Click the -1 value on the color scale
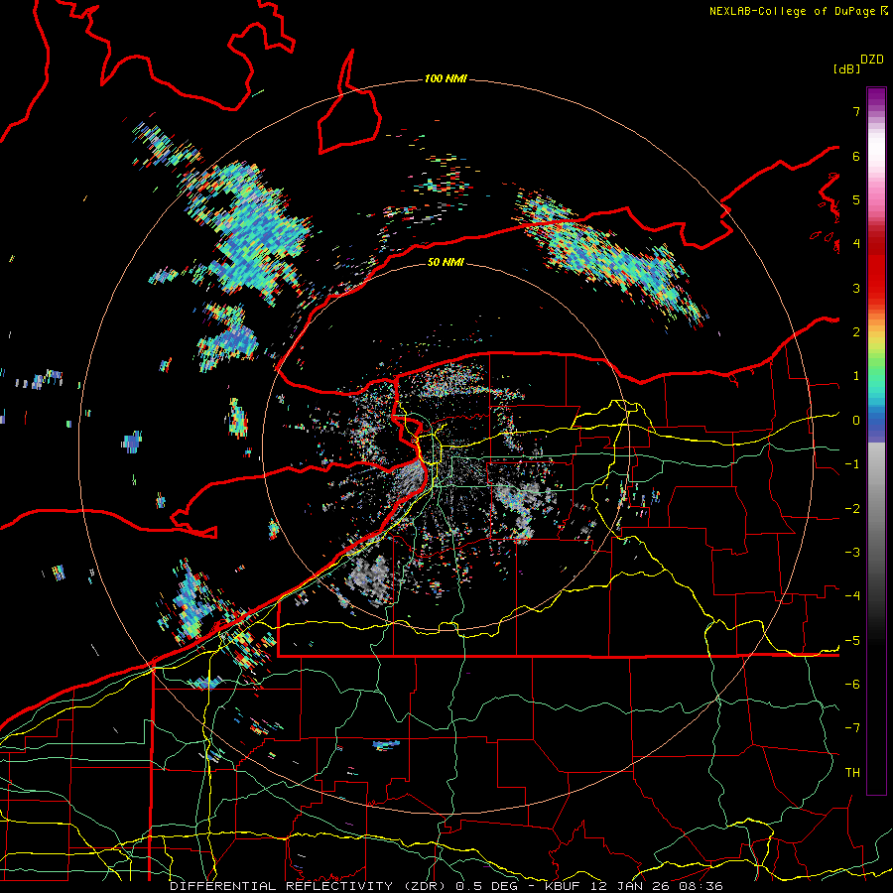The width and height of the screenshot is (893, 893). click(x=852, y=464)
